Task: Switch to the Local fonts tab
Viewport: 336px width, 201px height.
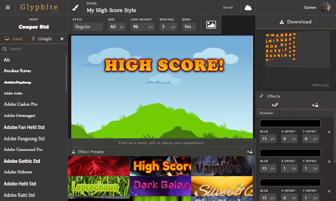Action: pos(14,39)
